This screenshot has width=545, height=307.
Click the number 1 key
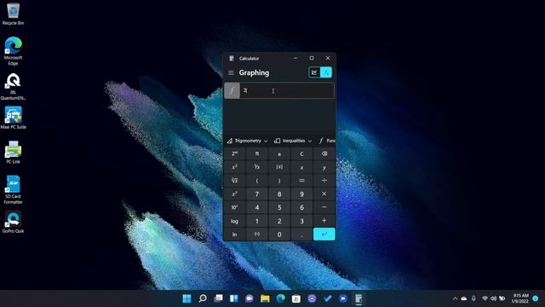click(257, 221)
